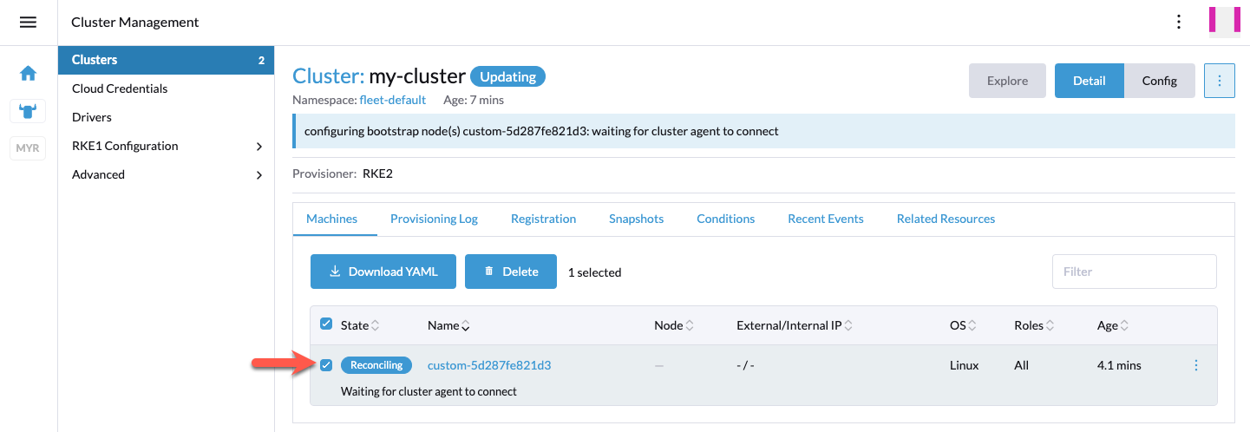Open the hamburger navigation menu
The width and height of the screenshot is (1250, 432).
[x=28, y=23]
